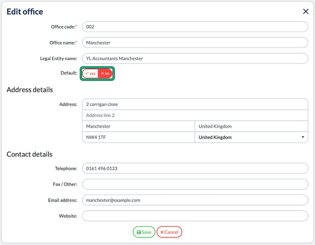Click the county field showing United Kingdom
The width and height of the screenshot is (315, 245).
(x=251, y=126)
